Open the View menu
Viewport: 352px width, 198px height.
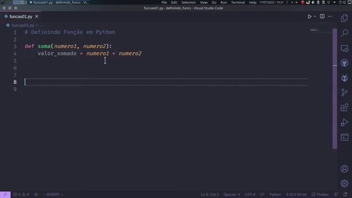coord(204,2)
